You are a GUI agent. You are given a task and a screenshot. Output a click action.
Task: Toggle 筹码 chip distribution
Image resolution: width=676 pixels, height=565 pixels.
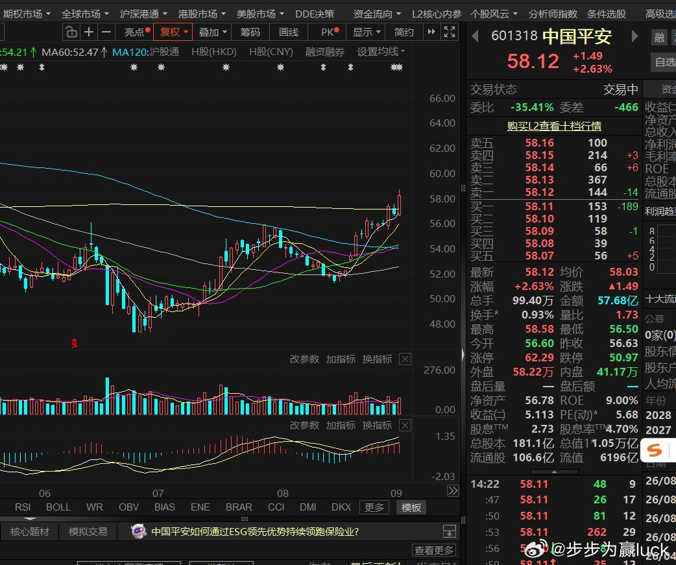click(x=250, y=32)
